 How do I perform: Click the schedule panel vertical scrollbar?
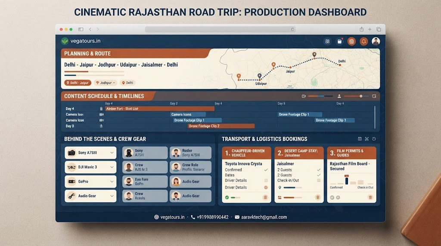pos(375,117)
